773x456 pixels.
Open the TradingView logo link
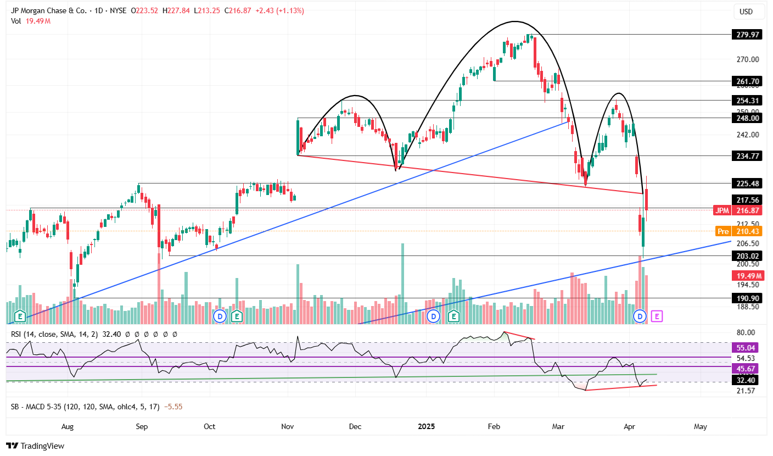click(x=35, y=446)
